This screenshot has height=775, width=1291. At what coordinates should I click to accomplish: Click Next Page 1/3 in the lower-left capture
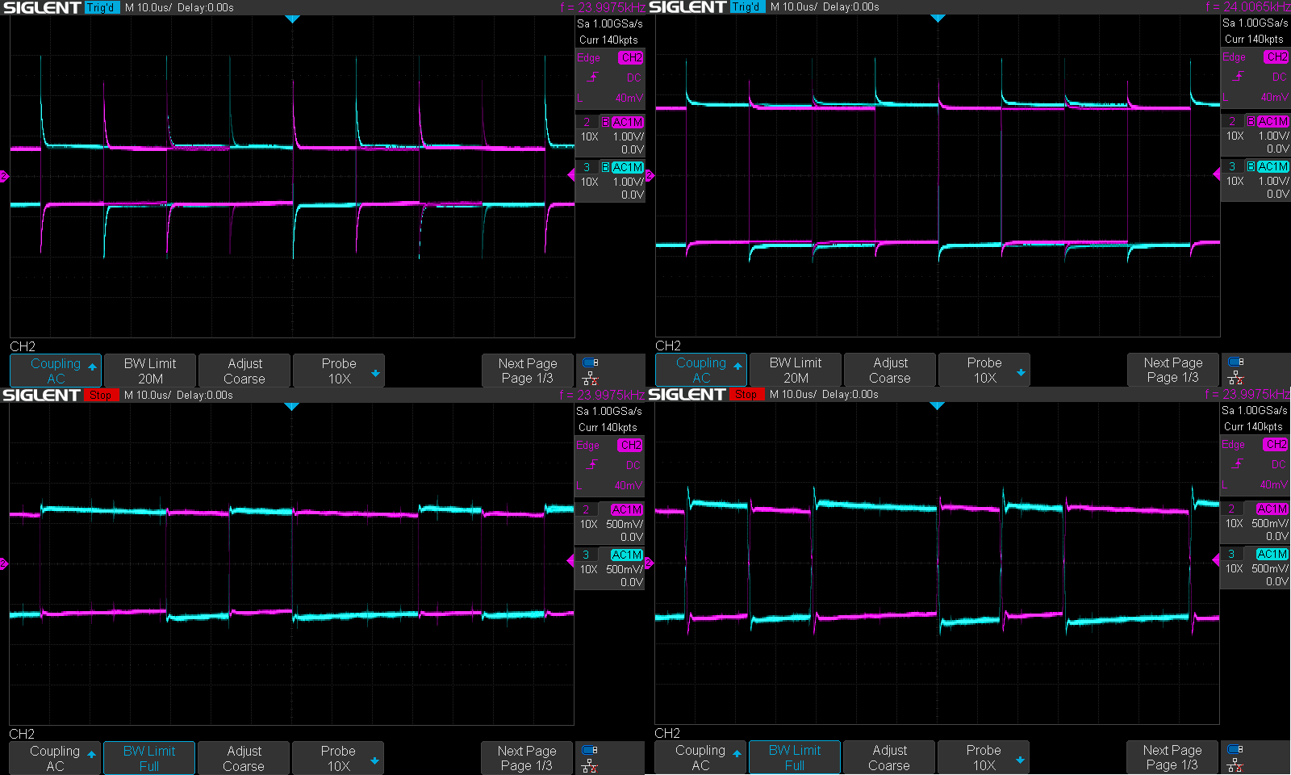point(527,758)
